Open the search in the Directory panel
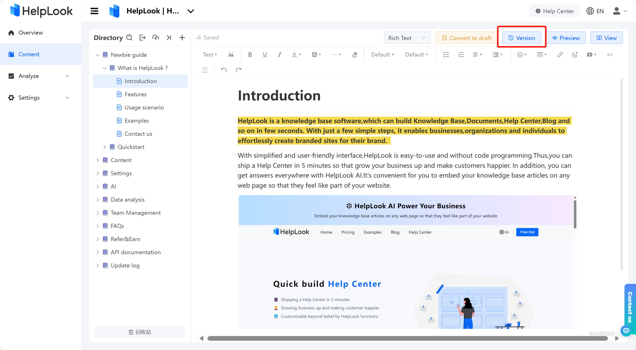Image resolution: width=636 pixels, height=350 pixels. (129, 38)
